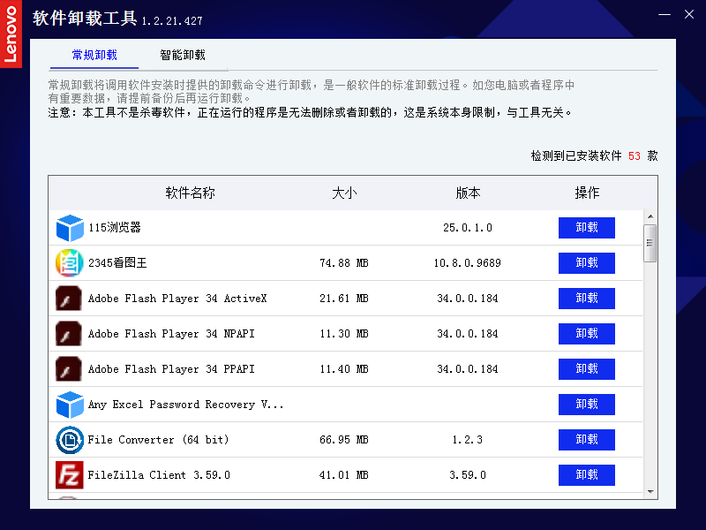Screen dimensions: 706x530
Task: Click 卸载 for File Converter (64 bit)
Action: (586, 440)
